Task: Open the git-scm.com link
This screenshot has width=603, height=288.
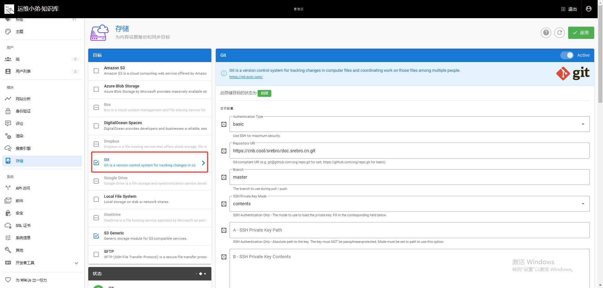Action: pyautogui.click(x=246, y=77)
